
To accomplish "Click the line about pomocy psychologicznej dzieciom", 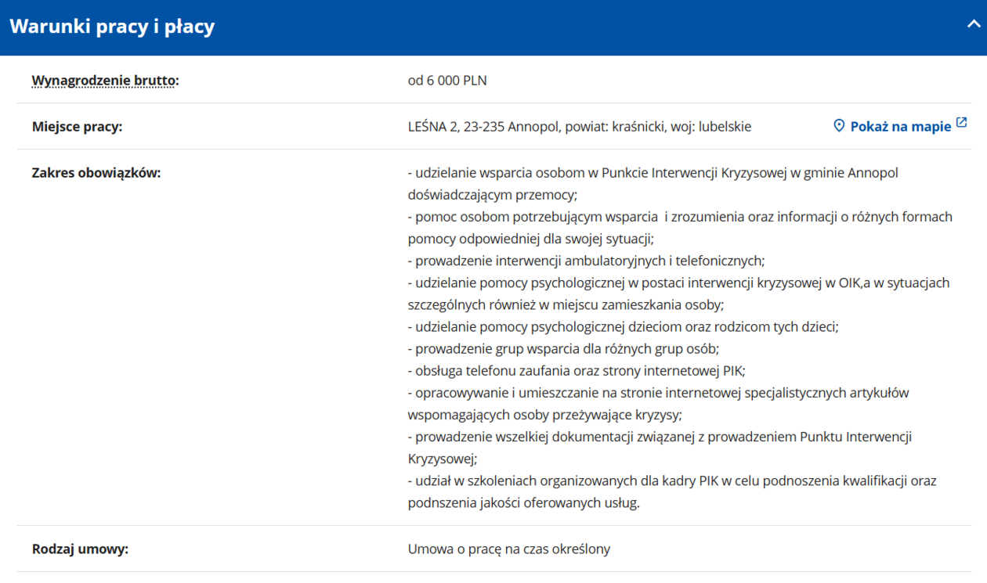I will 623,326.
